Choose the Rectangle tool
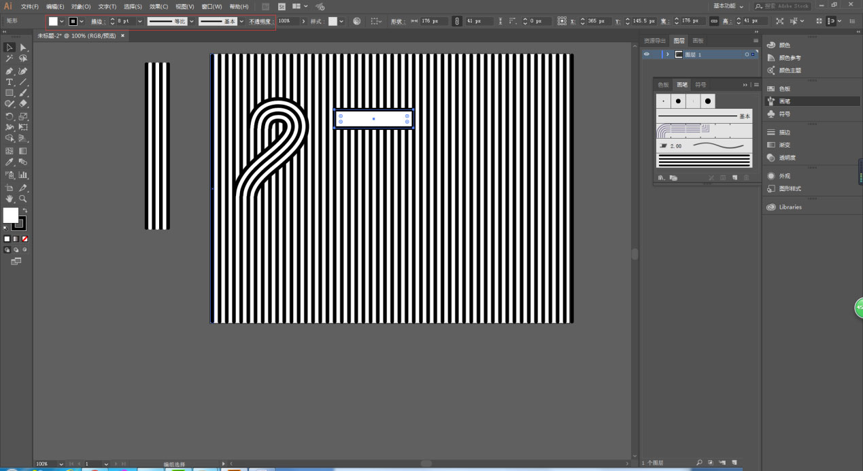 point(10,92)
